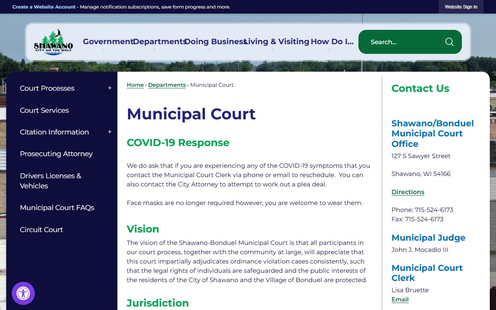Screen dimensions: 496x310
Task: Click the name Lisa Bruette
Action: click(x=410, y=290)
